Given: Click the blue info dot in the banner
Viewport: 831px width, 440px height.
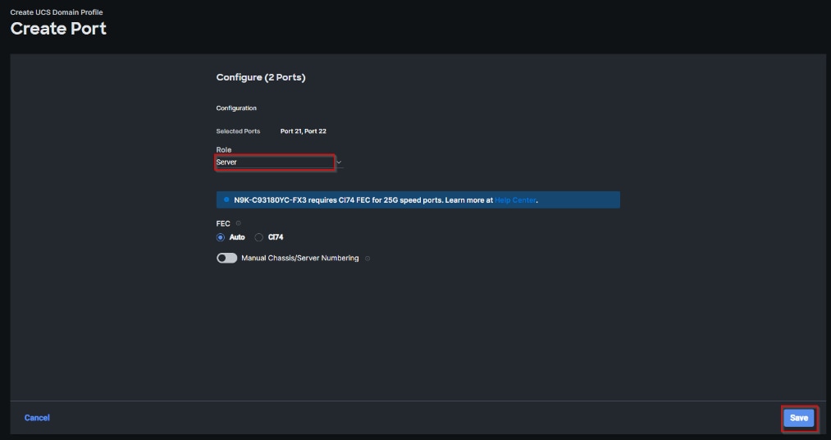Looking at the screenshot, I should pos(226,199).
